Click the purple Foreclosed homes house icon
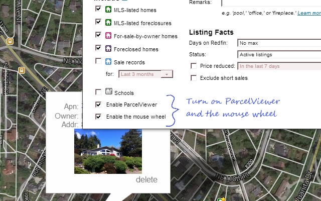 [108, 49]
